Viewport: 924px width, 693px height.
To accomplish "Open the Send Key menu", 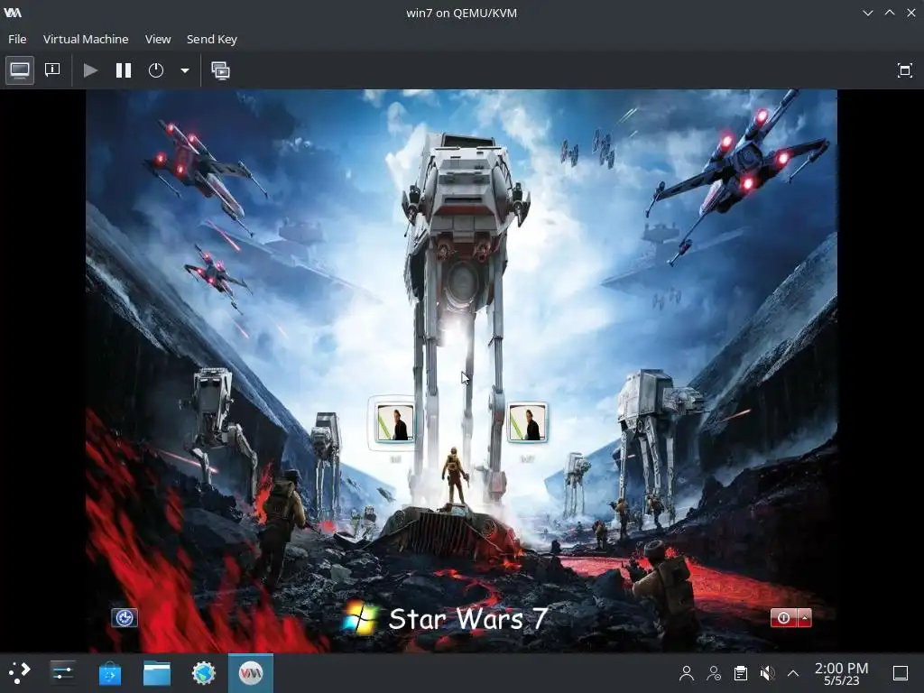I will [x=211, y=39].
